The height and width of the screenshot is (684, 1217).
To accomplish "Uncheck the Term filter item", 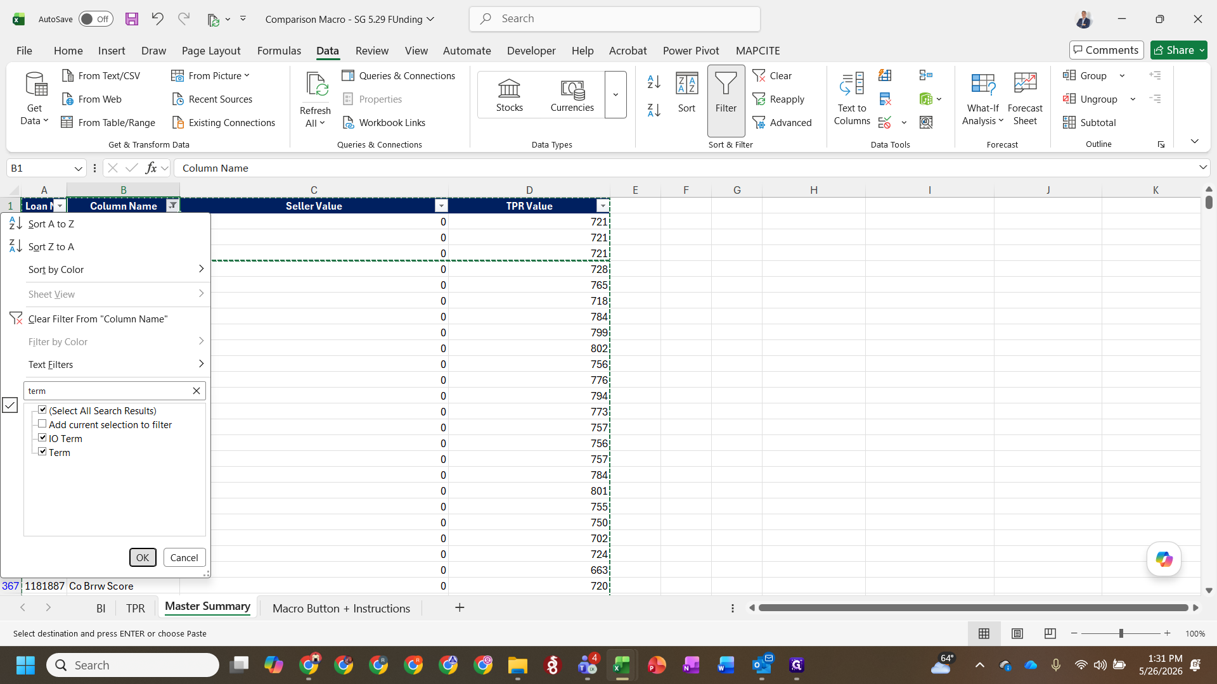I will coord(42,452).
